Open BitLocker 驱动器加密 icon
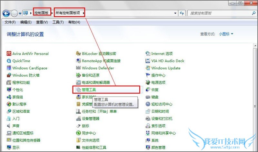The image size is (258, 152). [x=78, y=53]
